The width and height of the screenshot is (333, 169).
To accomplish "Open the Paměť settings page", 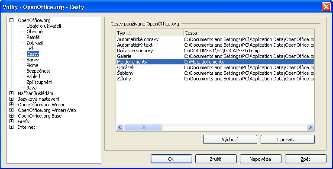I will pos(33,37).
